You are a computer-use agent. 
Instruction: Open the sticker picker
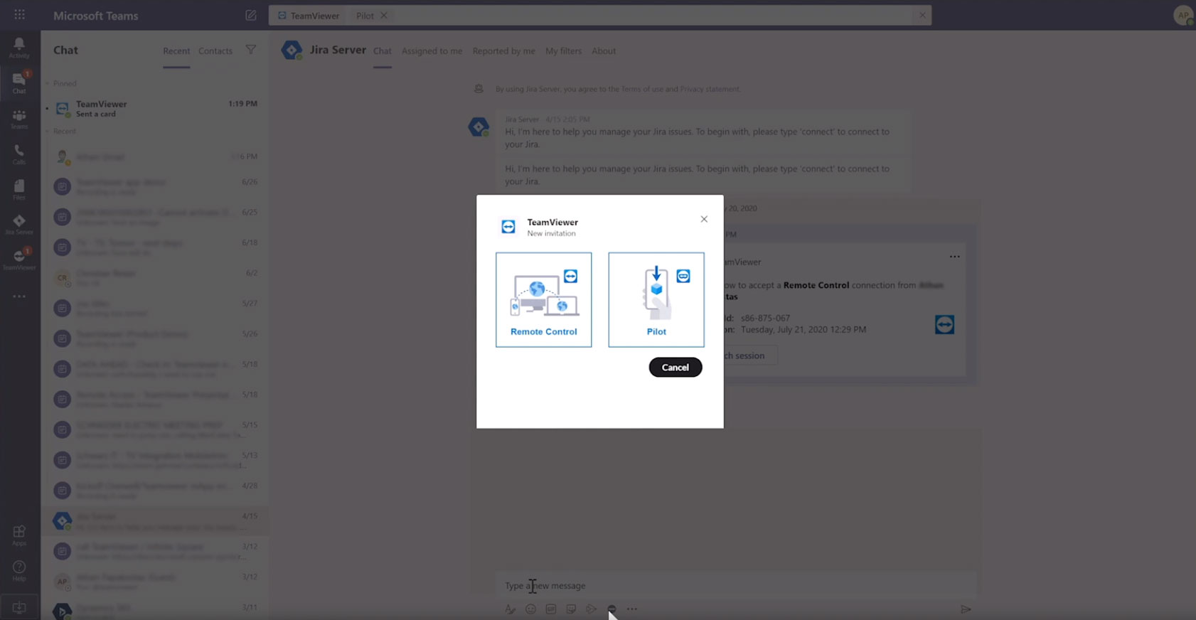[571, 609]
